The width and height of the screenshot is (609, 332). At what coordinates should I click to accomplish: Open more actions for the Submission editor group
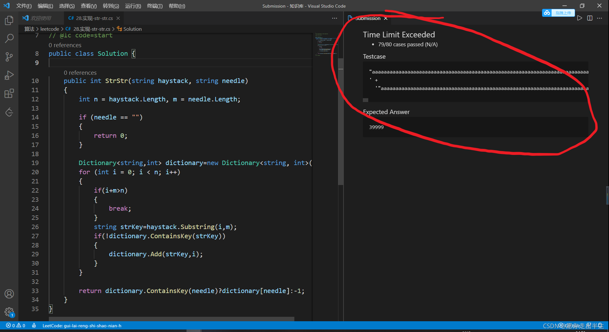[599, 18]
